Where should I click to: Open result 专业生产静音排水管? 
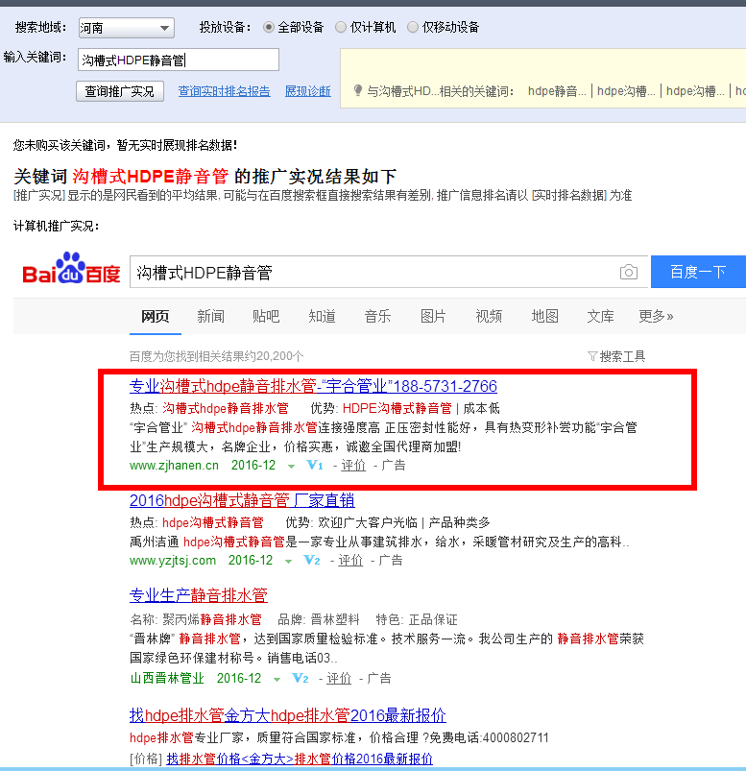pos(198,595)
